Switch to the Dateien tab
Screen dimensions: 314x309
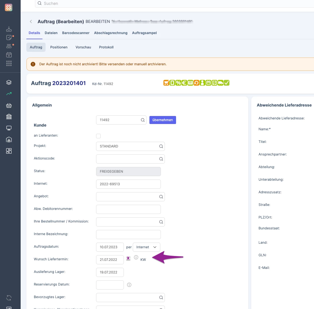[51, 33]
